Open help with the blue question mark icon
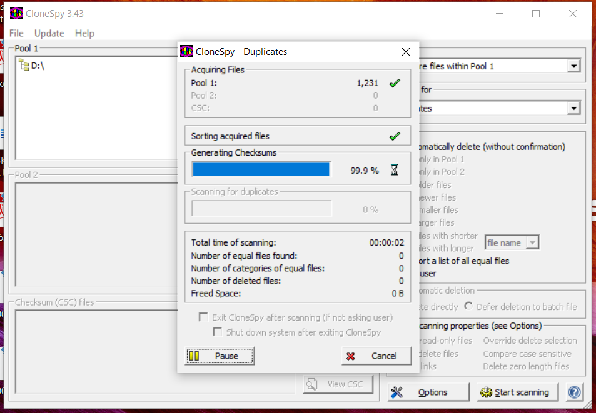 click(574, 392)
